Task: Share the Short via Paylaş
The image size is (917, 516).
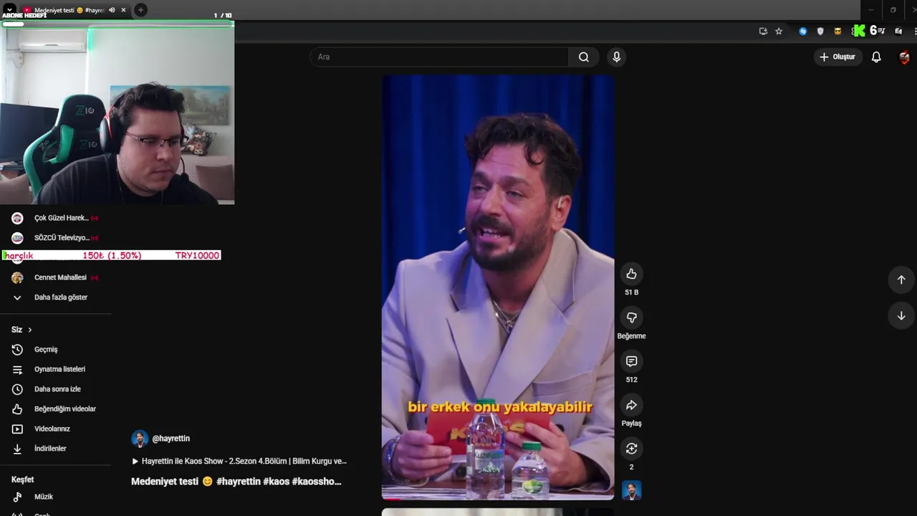Action: [631, 405]
